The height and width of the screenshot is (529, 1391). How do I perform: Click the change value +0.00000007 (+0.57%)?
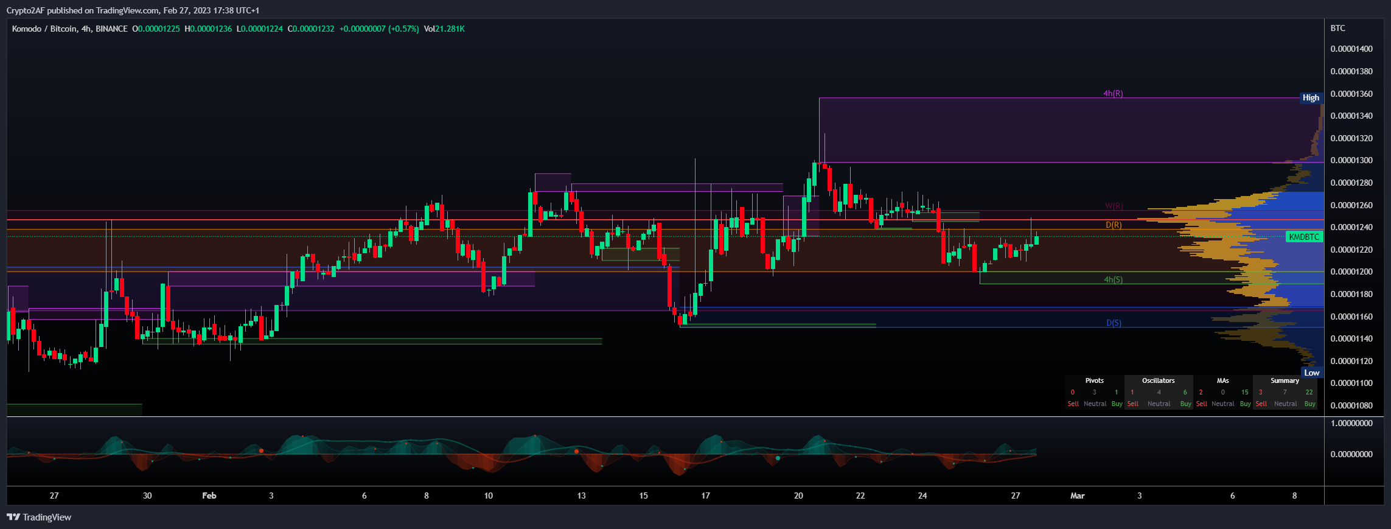click(x=379, y=29)
